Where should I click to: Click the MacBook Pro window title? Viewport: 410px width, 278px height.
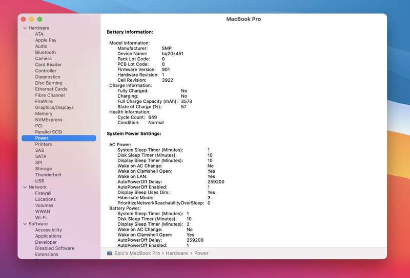(243, 19)
